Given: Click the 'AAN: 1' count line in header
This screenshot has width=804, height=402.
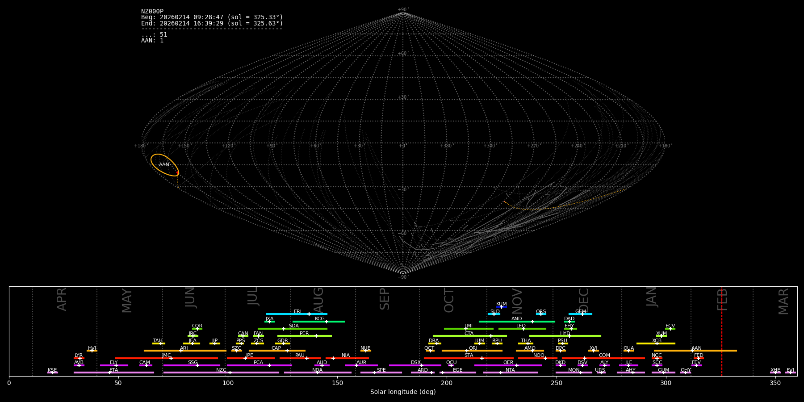Looking at the screenshot, I should (152, 41).
